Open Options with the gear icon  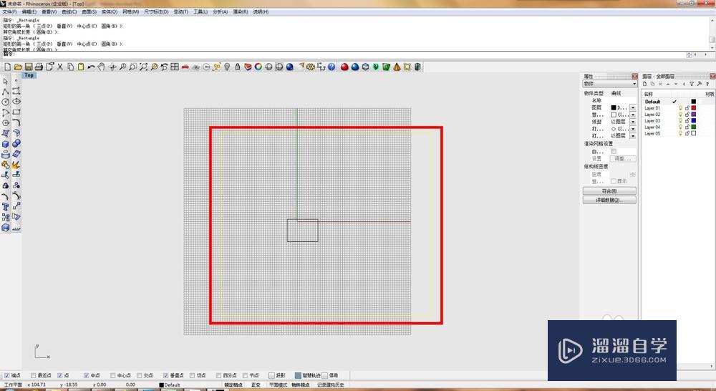coord(311,67)
